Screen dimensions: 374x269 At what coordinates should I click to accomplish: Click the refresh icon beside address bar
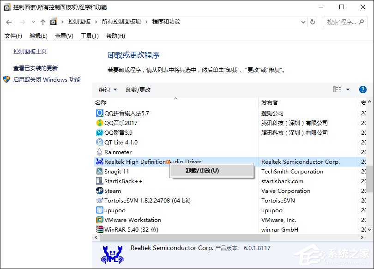pyautogui.click(x=313, y=21)
